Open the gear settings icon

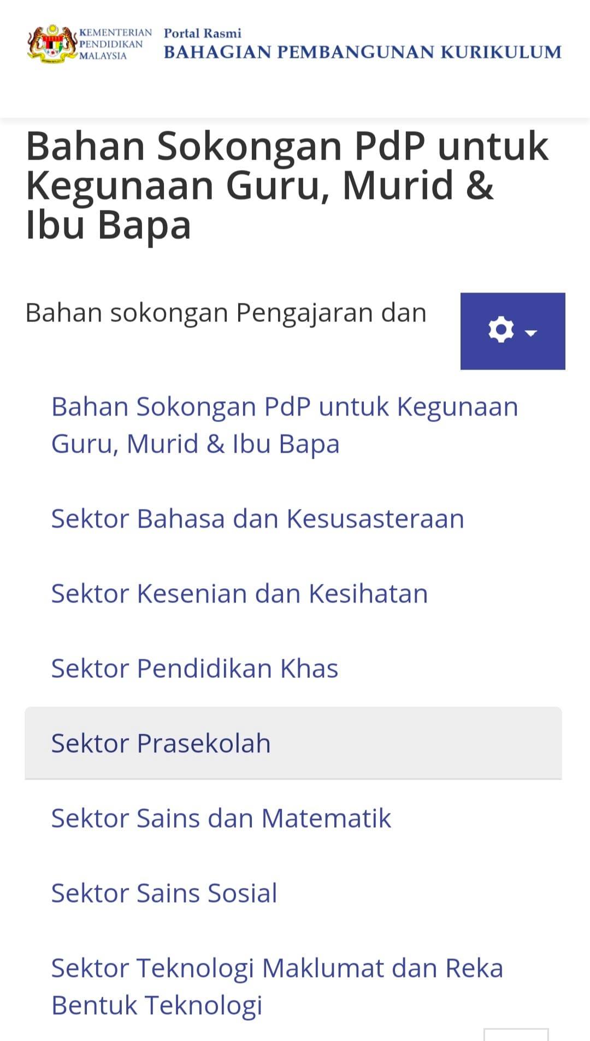tap(501, 330)
